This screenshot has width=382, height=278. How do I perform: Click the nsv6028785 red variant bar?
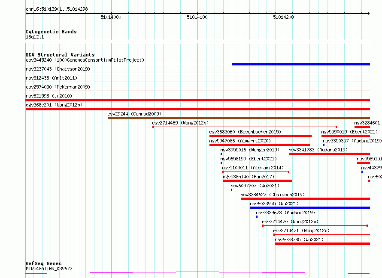point(323,244)
